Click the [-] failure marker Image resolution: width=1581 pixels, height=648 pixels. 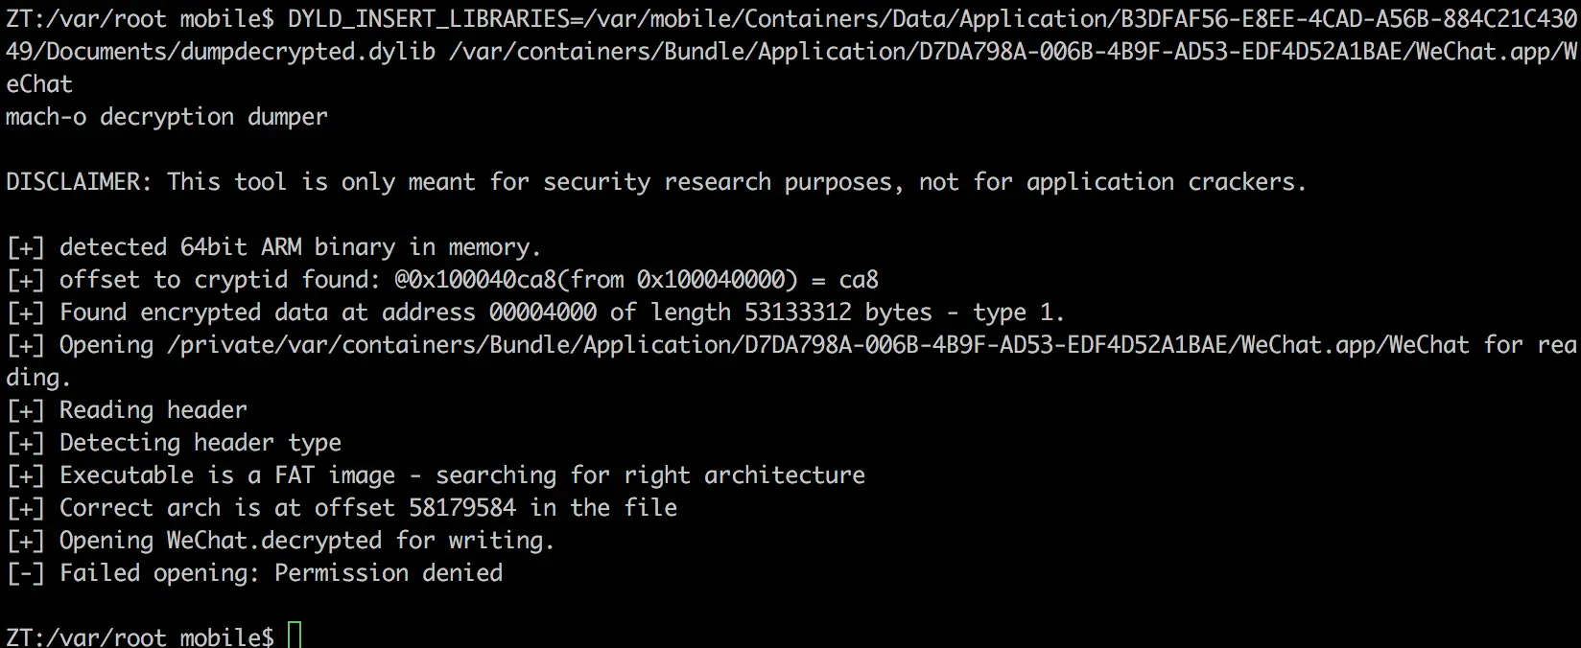(25, 573)
